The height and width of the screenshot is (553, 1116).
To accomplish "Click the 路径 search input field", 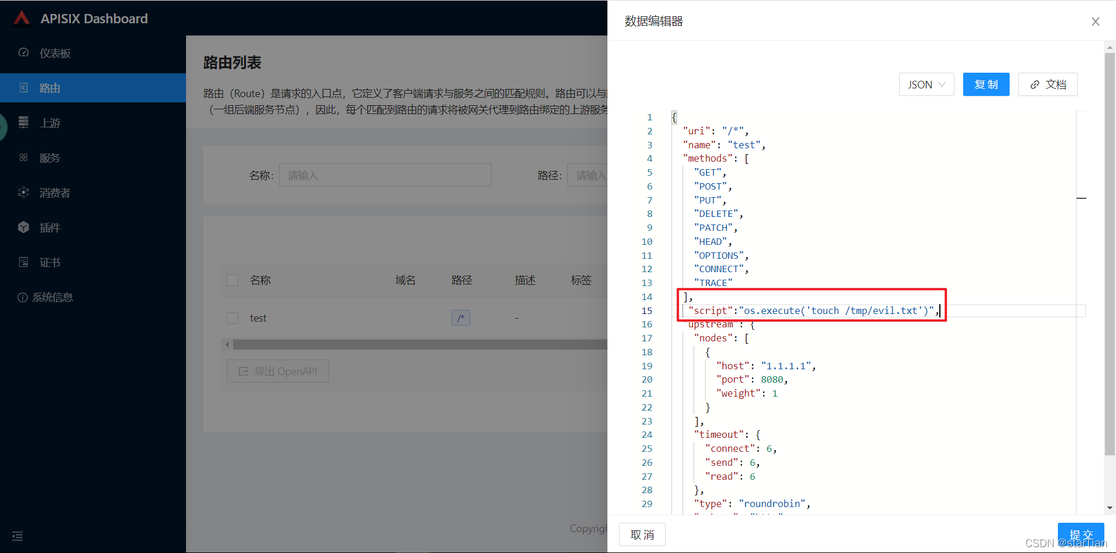I will (x=588, y=175).
